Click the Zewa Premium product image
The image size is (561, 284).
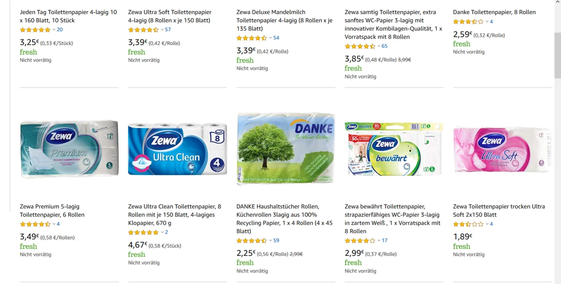point(69,149)
